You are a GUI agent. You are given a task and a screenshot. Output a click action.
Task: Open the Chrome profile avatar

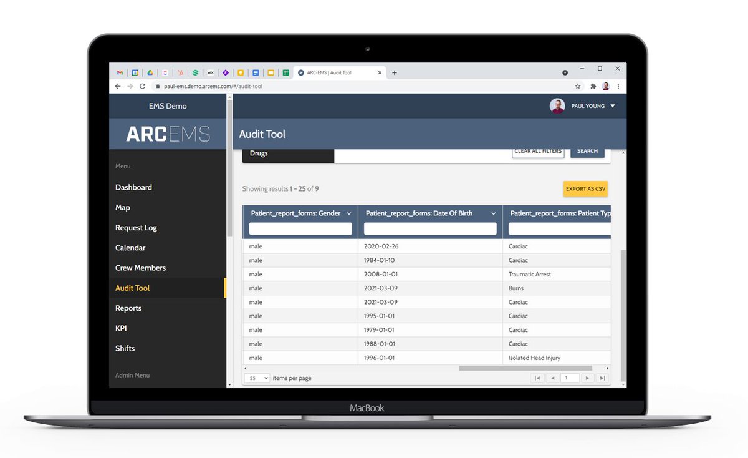click(605, 86)
